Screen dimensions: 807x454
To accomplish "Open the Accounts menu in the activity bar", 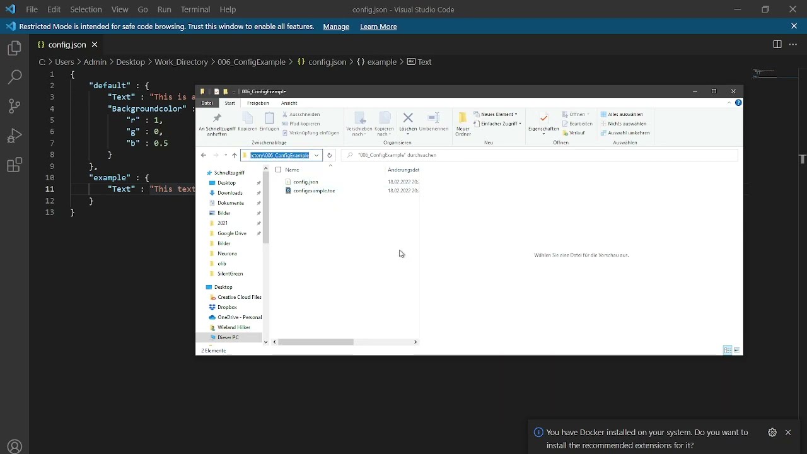I will pyautogui.click(x=15, y=445).
